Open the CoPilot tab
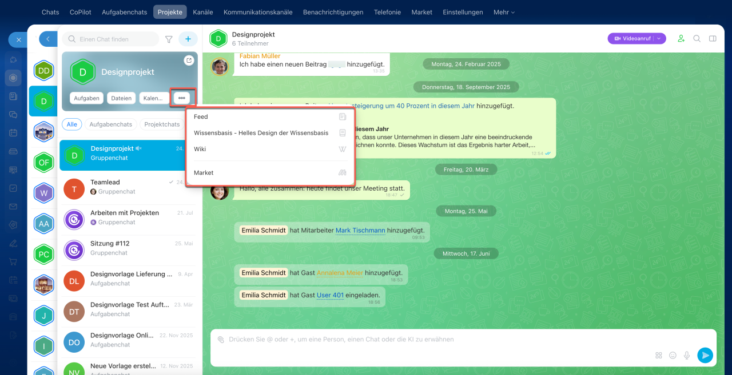The image size is (732, 375). pyautogui.click(x=81, y=12)
